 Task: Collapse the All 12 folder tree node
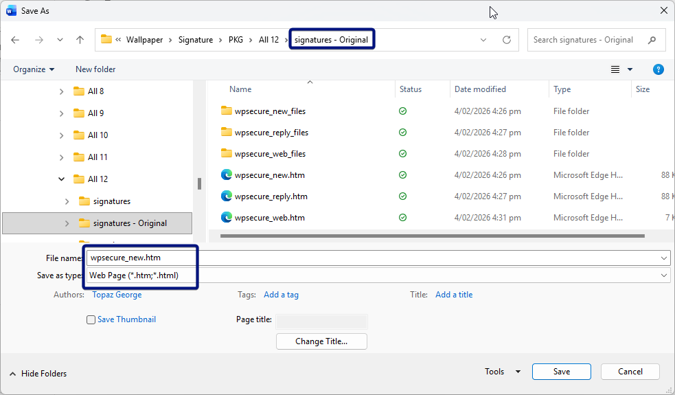click(62, 179)
